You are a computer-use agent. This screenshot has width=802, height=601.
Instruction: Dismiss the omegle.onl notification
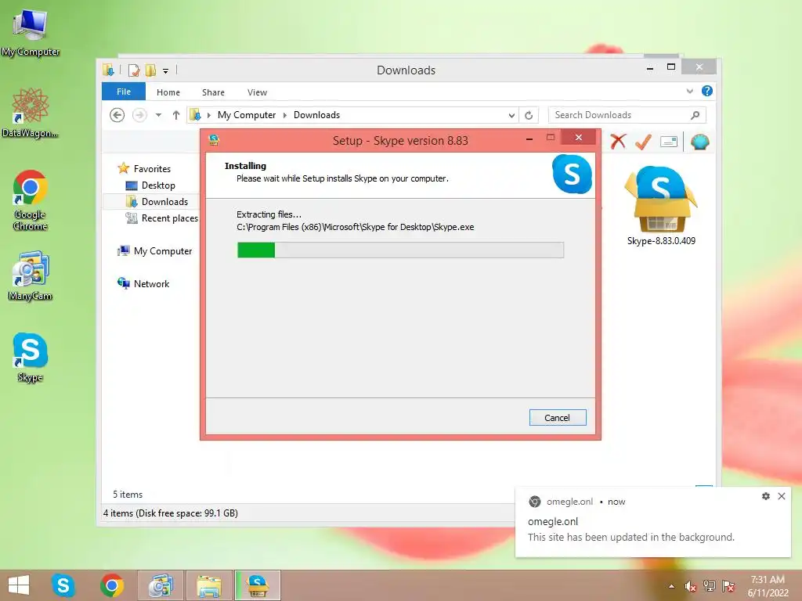tap(782, 496)
